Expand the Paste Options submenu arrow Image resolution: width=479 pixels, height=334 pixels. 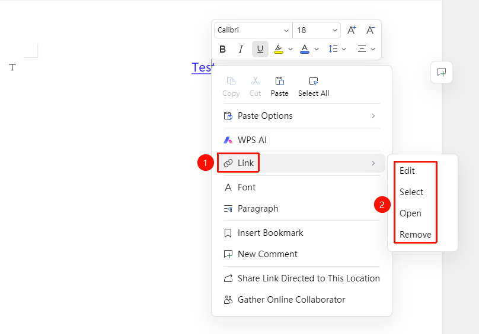pyautogui.click(x=373, y=116)
